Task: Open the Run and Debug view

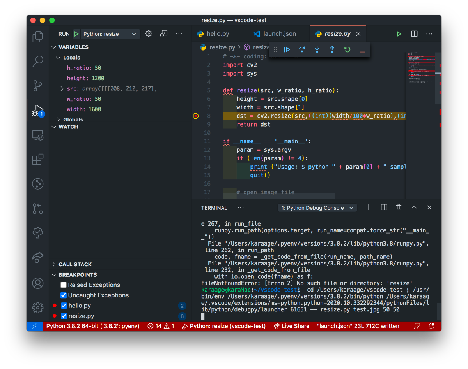Action: pos(38,111)
